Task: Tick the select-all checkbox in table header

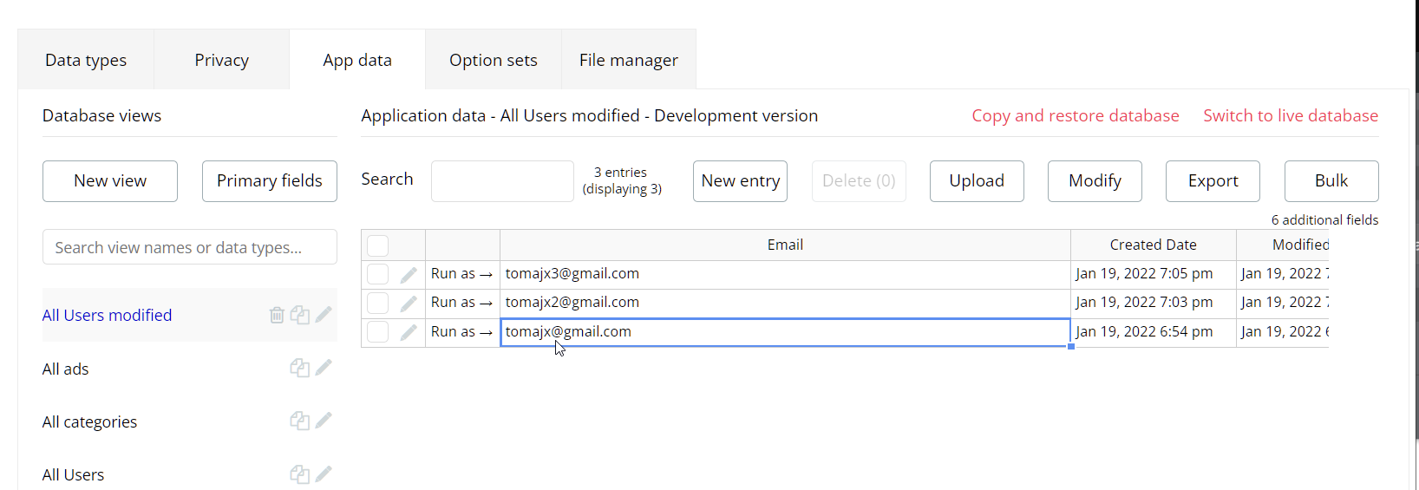Action: point(378,245)
